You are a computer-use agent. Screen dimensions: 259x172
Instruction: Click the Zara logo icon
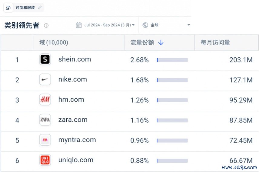[45, 120]
